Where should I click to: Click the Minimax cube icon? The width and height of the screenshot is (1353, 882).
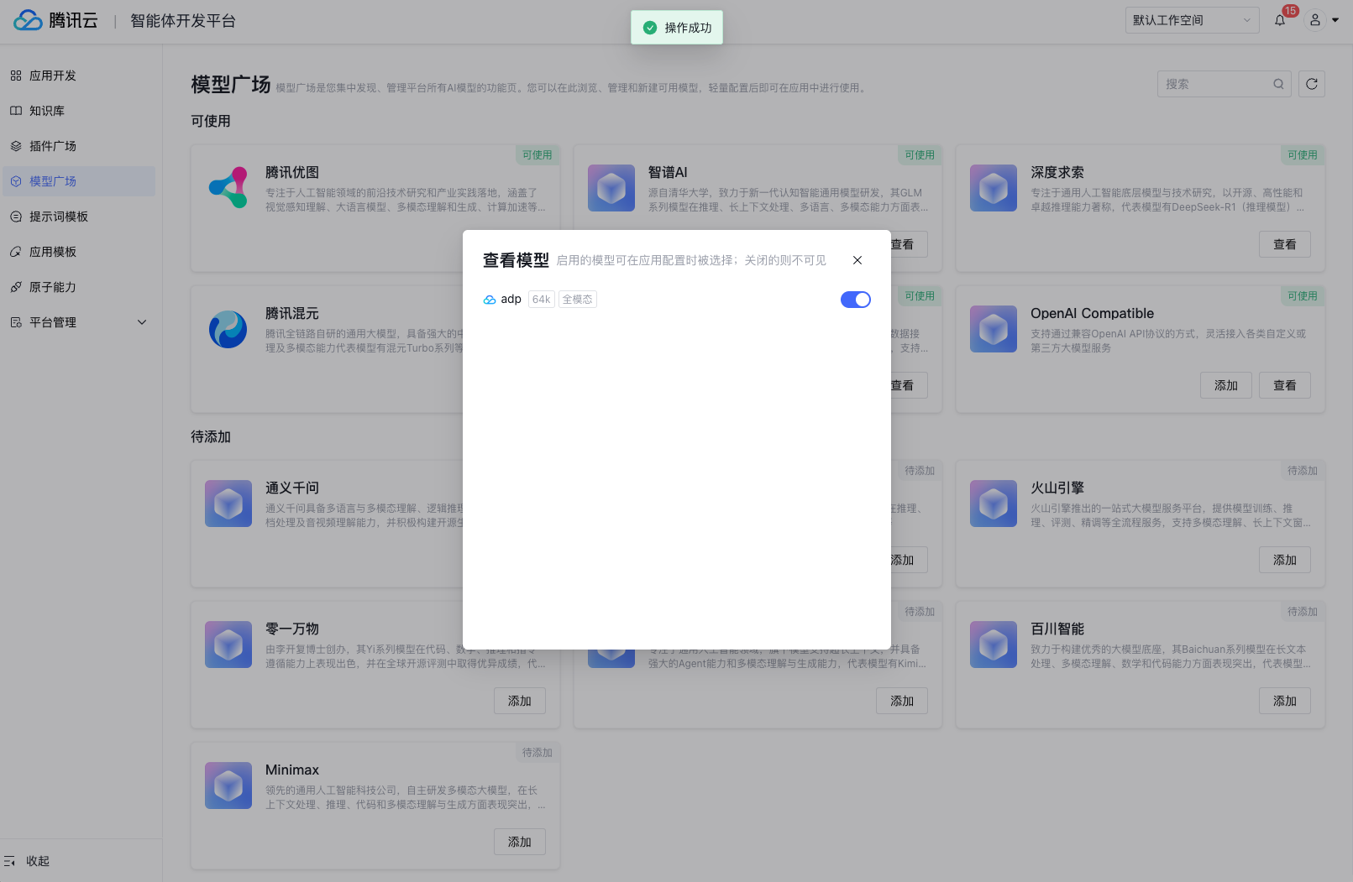click(x=228, y=785)
